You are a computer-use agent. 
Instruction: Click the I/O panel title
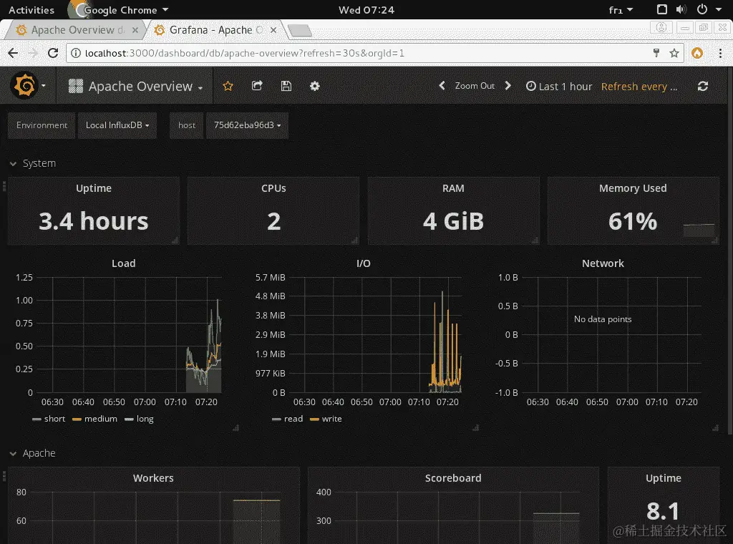(x=363, y=263)
